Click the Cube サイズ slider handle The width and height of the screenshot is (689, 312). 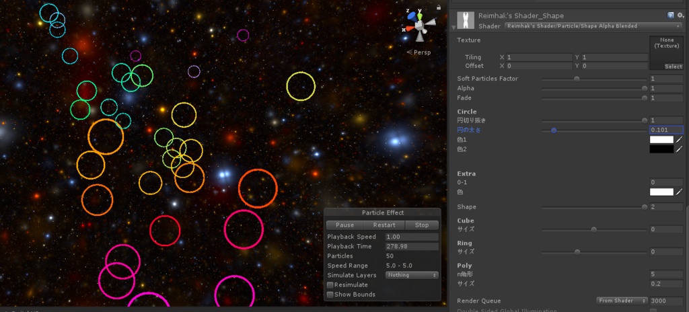(x=593, y=229)
